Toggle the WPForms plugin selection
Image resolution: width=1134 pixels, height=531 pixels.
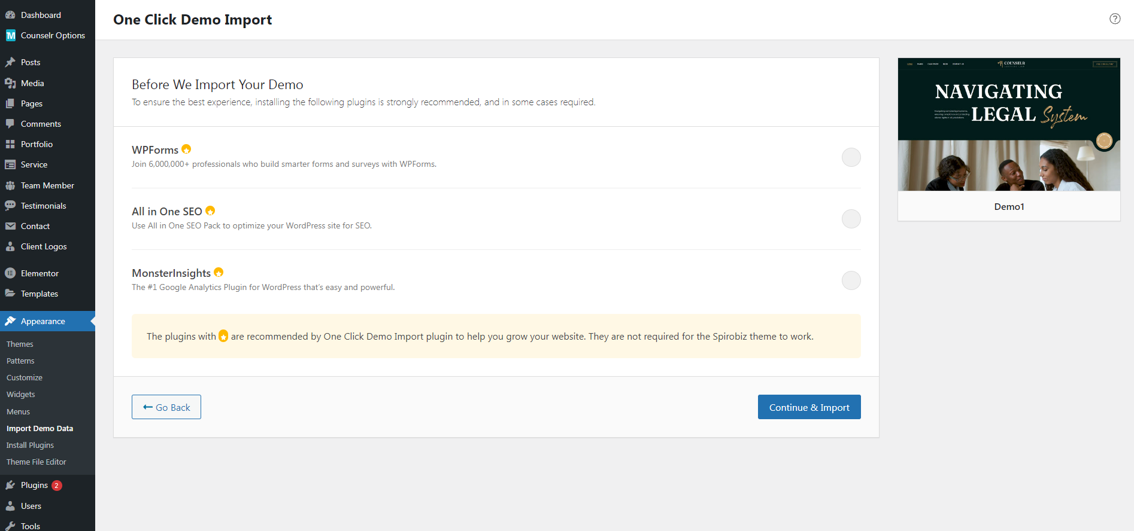[851, 157]
